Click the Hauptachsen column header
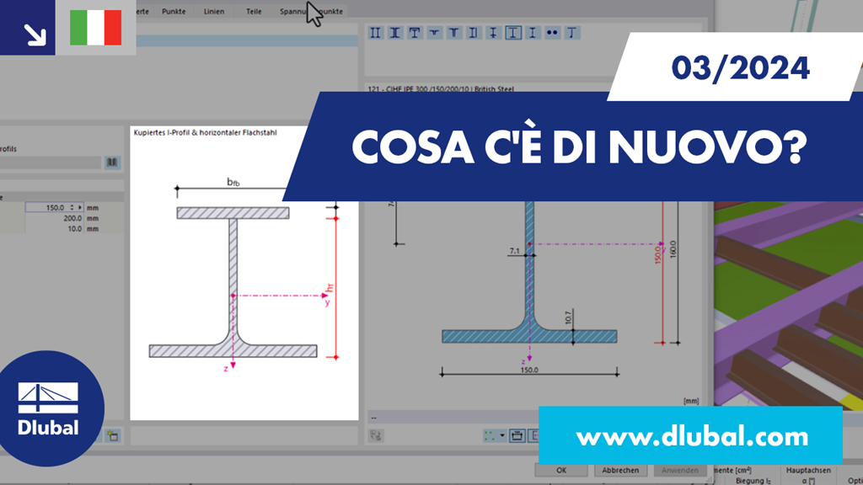863x485 pixels. (808, 470)
